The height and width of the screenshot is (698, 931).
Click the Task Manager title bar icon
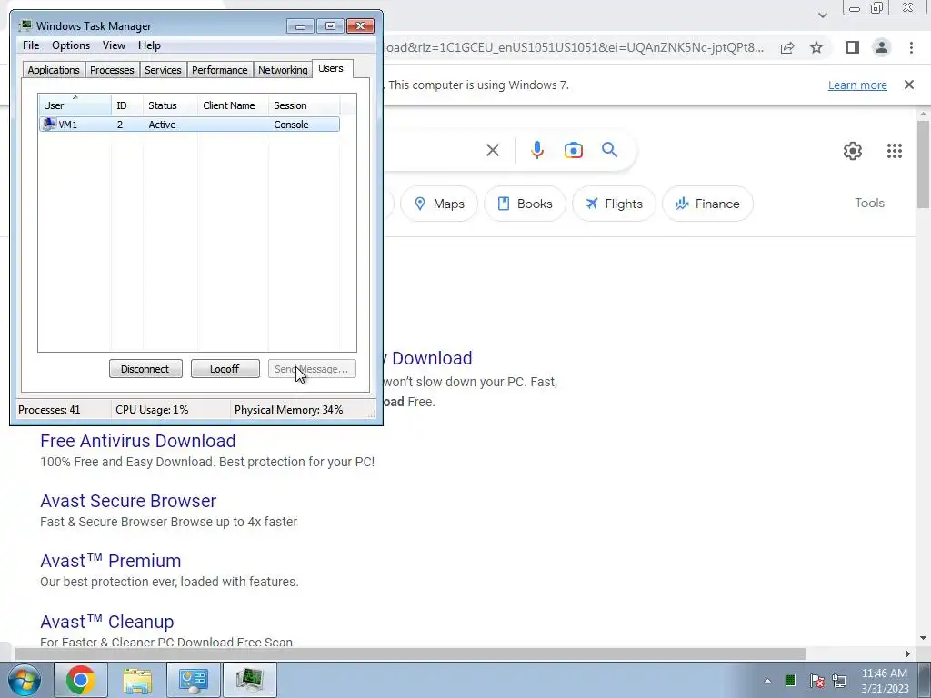(x=25, y=25)
